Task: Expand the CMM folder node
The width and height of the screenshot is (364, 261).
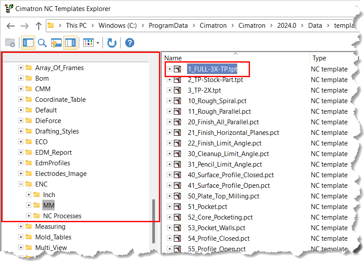Action: 21,89
